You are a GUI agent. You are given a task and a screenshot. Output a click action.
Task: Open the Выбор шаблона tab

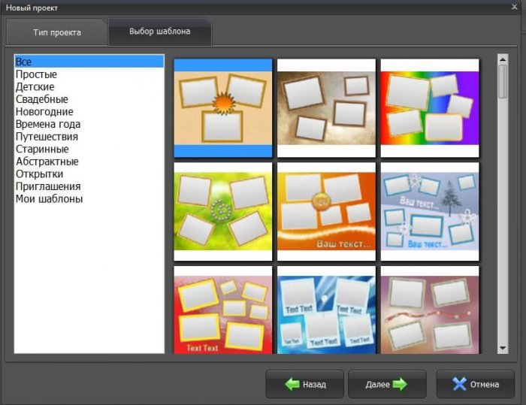pyautogui.click(x=159, y=32)
